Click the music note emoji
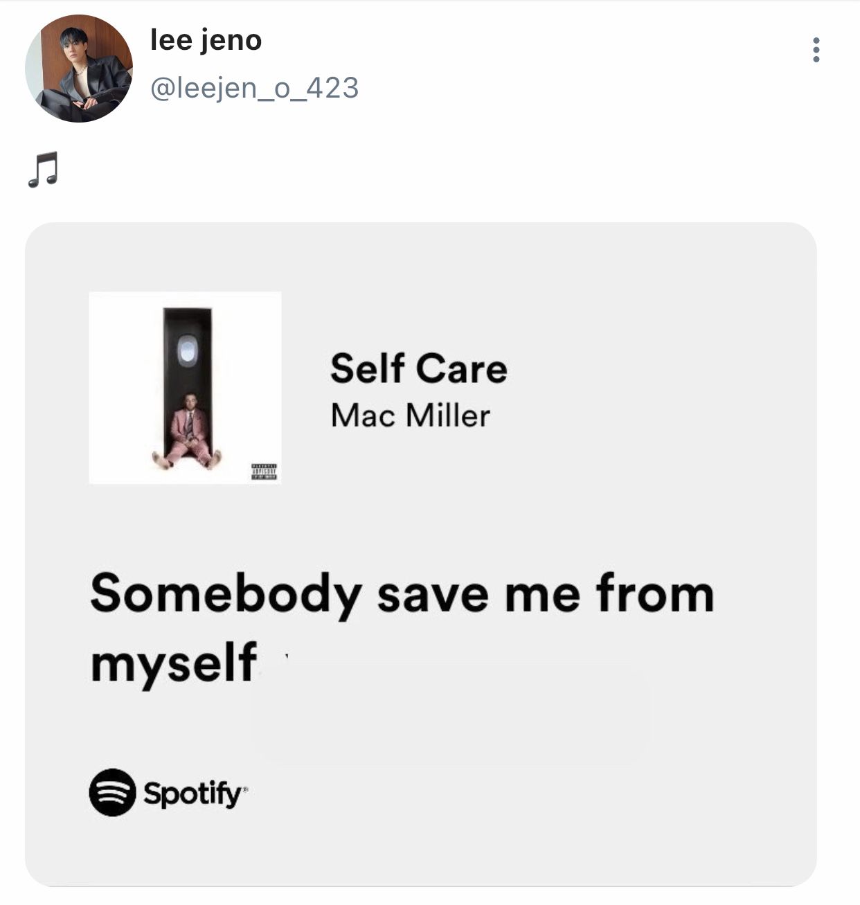This screenshot has width=860, height=905. coord(43,170)
